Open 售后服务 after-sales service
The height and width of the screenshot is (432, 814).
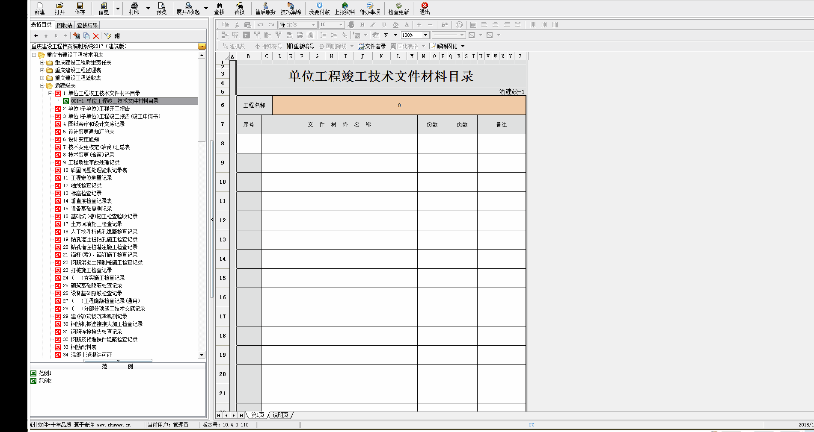pyautogui.click(x=265, y=8)
